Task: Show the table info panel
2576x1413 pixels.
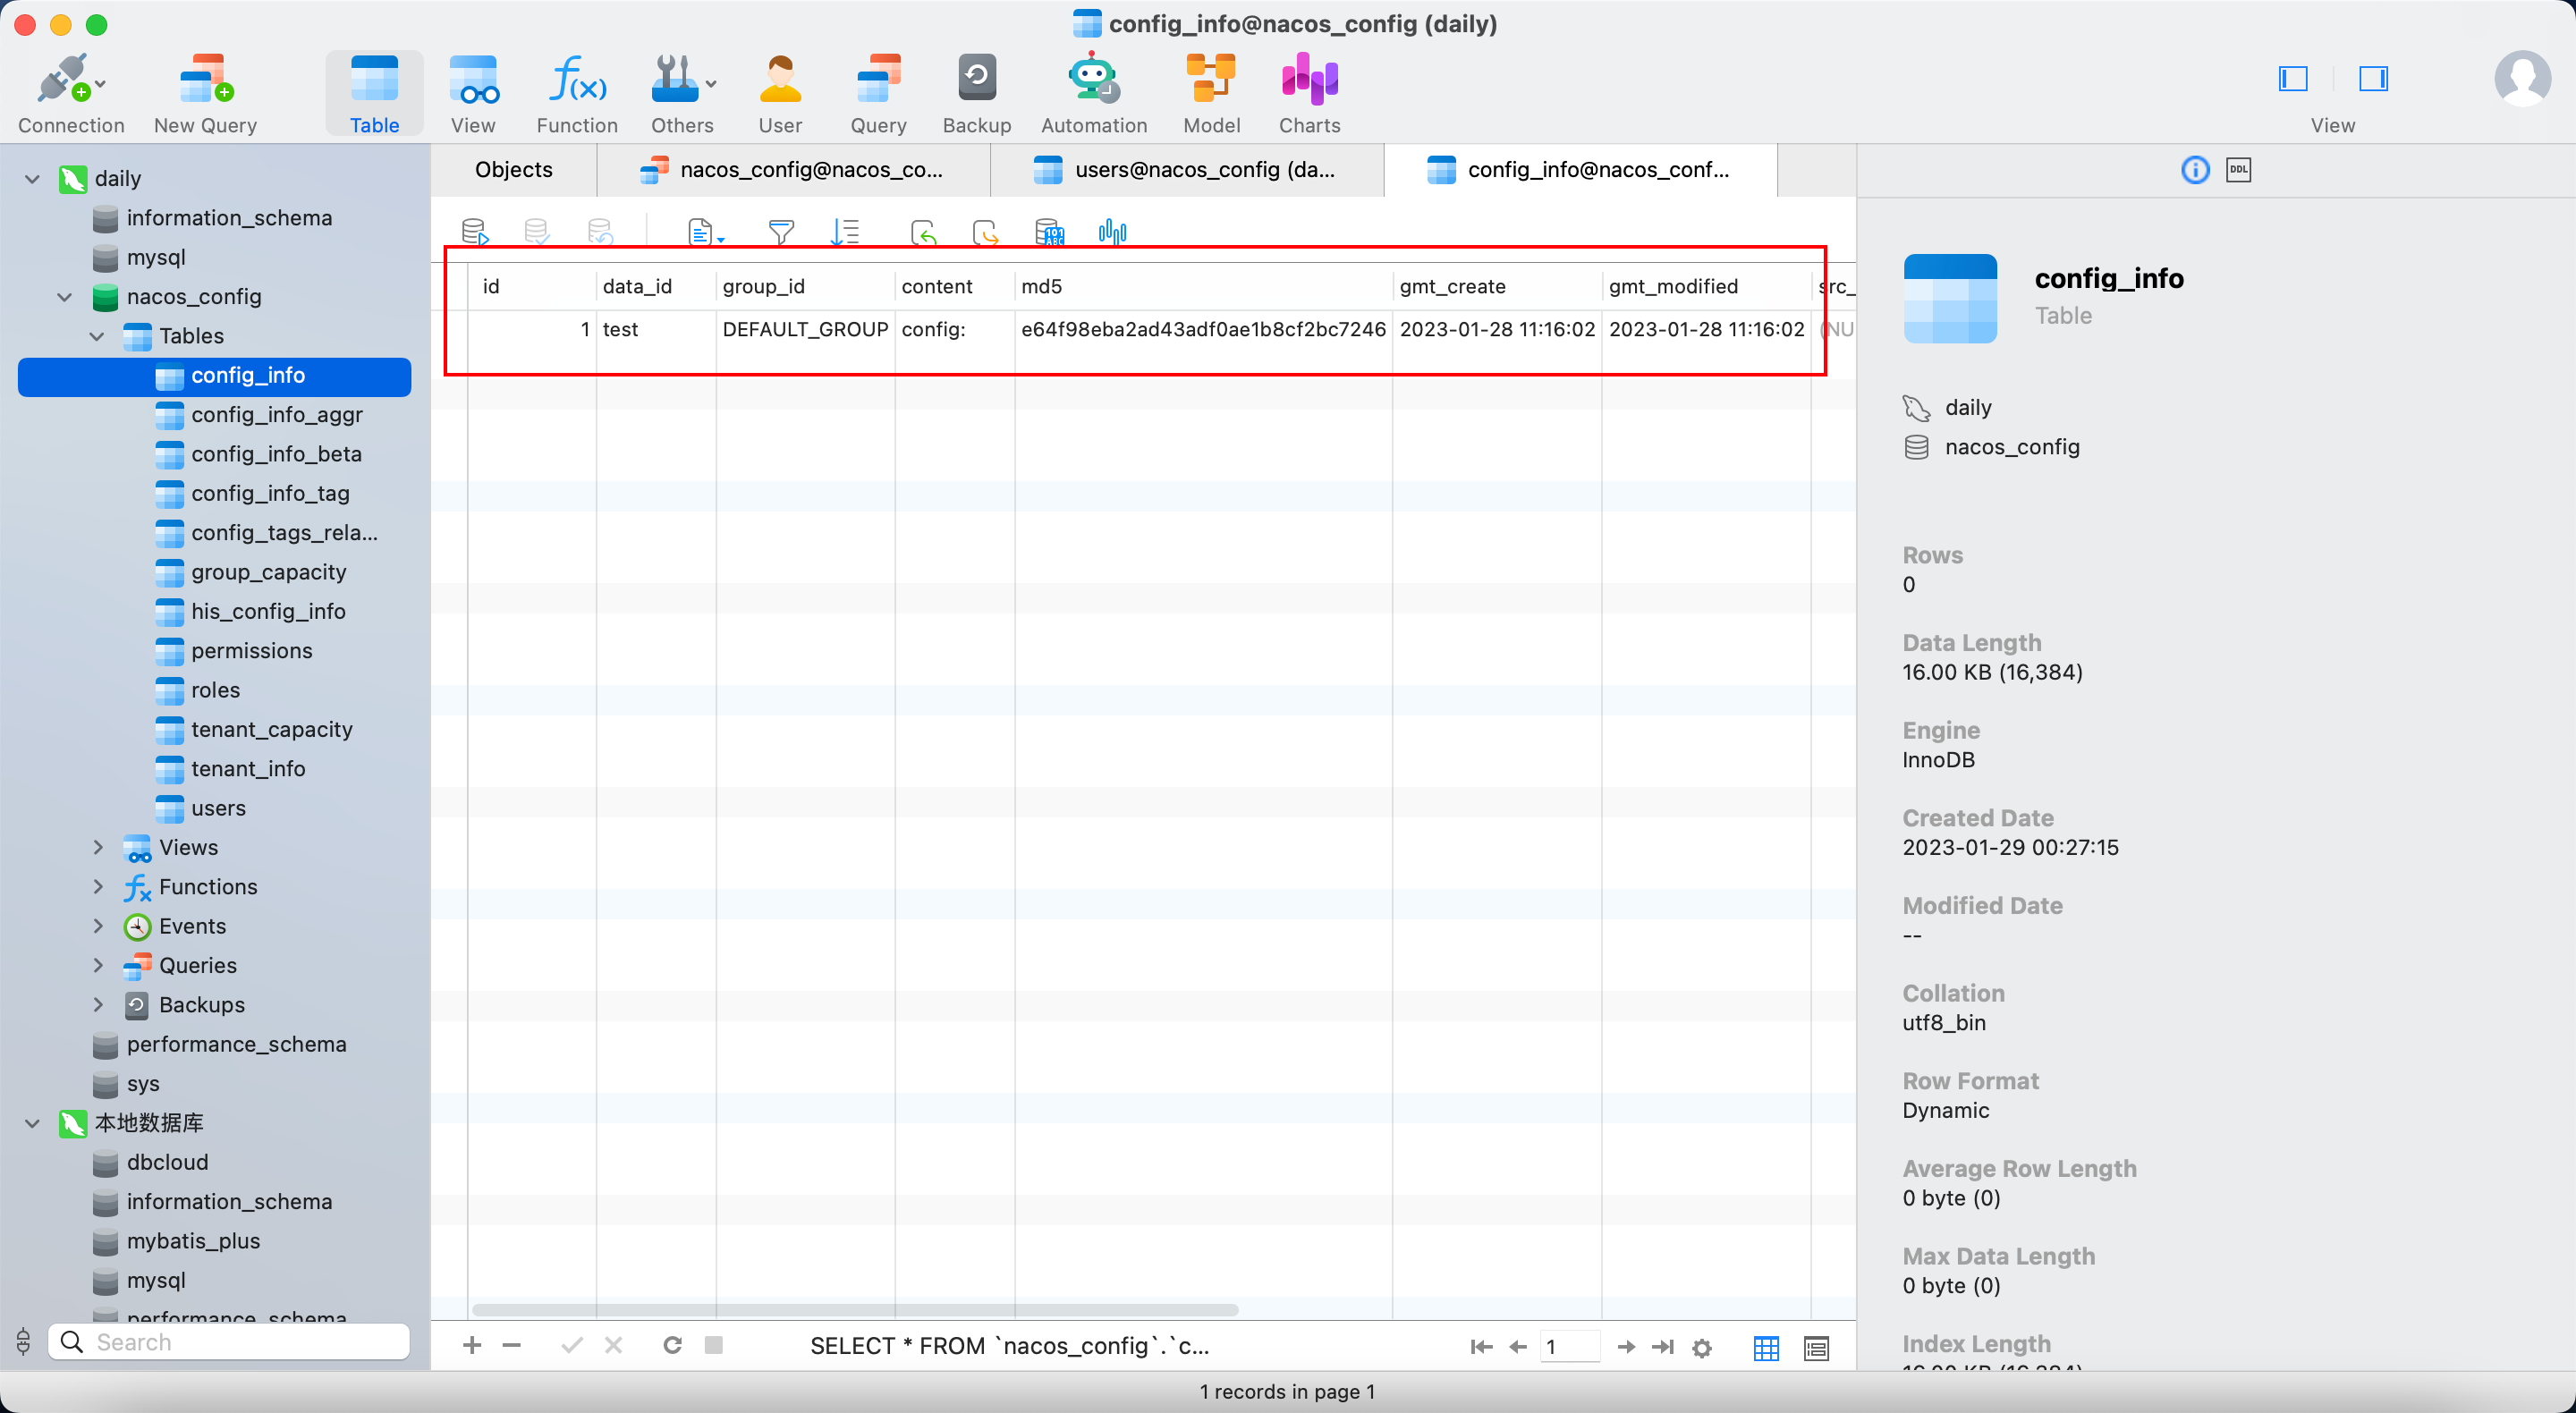Action: (2195, 170)
